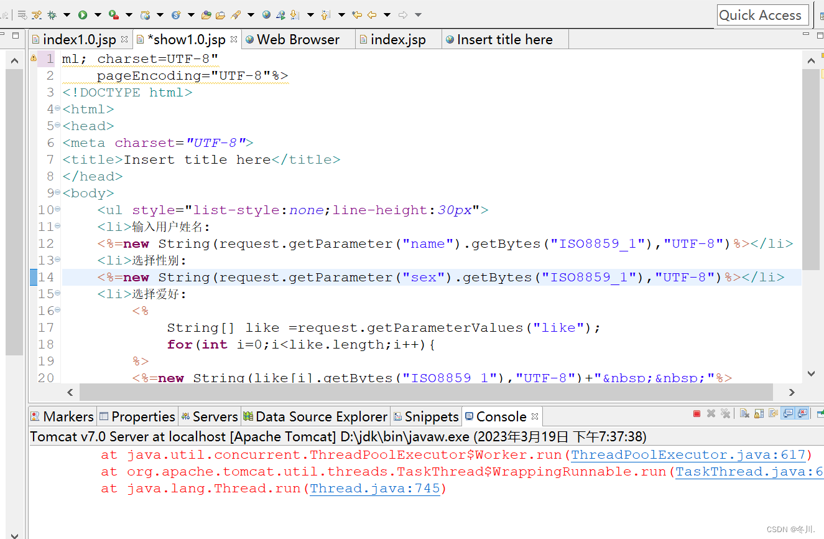Open the New Server dropdown arrow
This screenshot has width=824, height=539.
click(160, 14)
